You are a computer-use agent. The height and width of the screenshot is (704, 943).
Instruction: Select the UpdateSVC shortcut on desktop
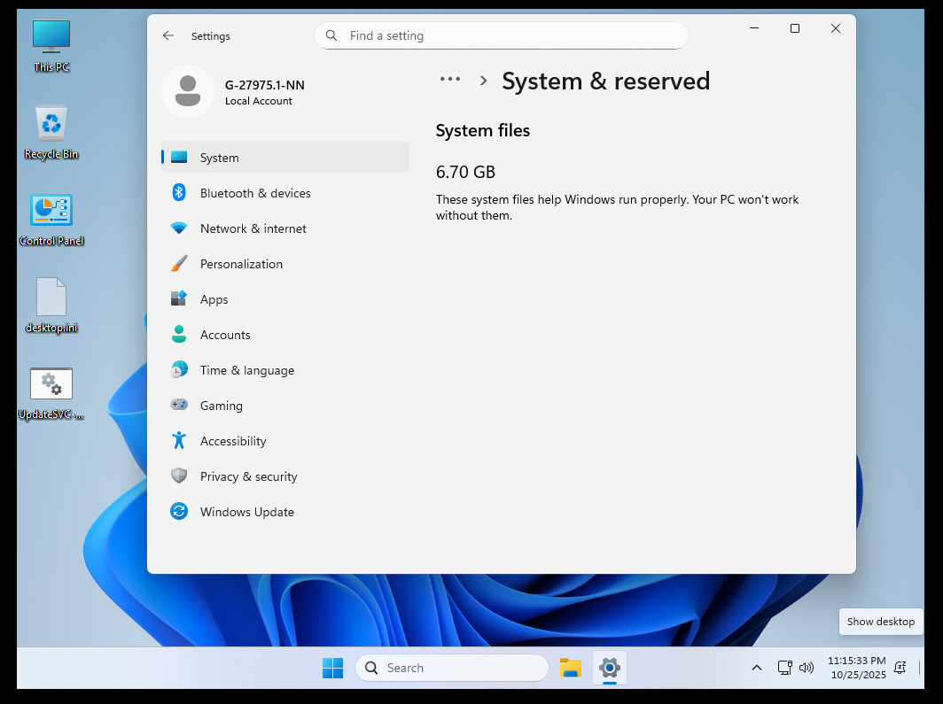tap(51, 393)
